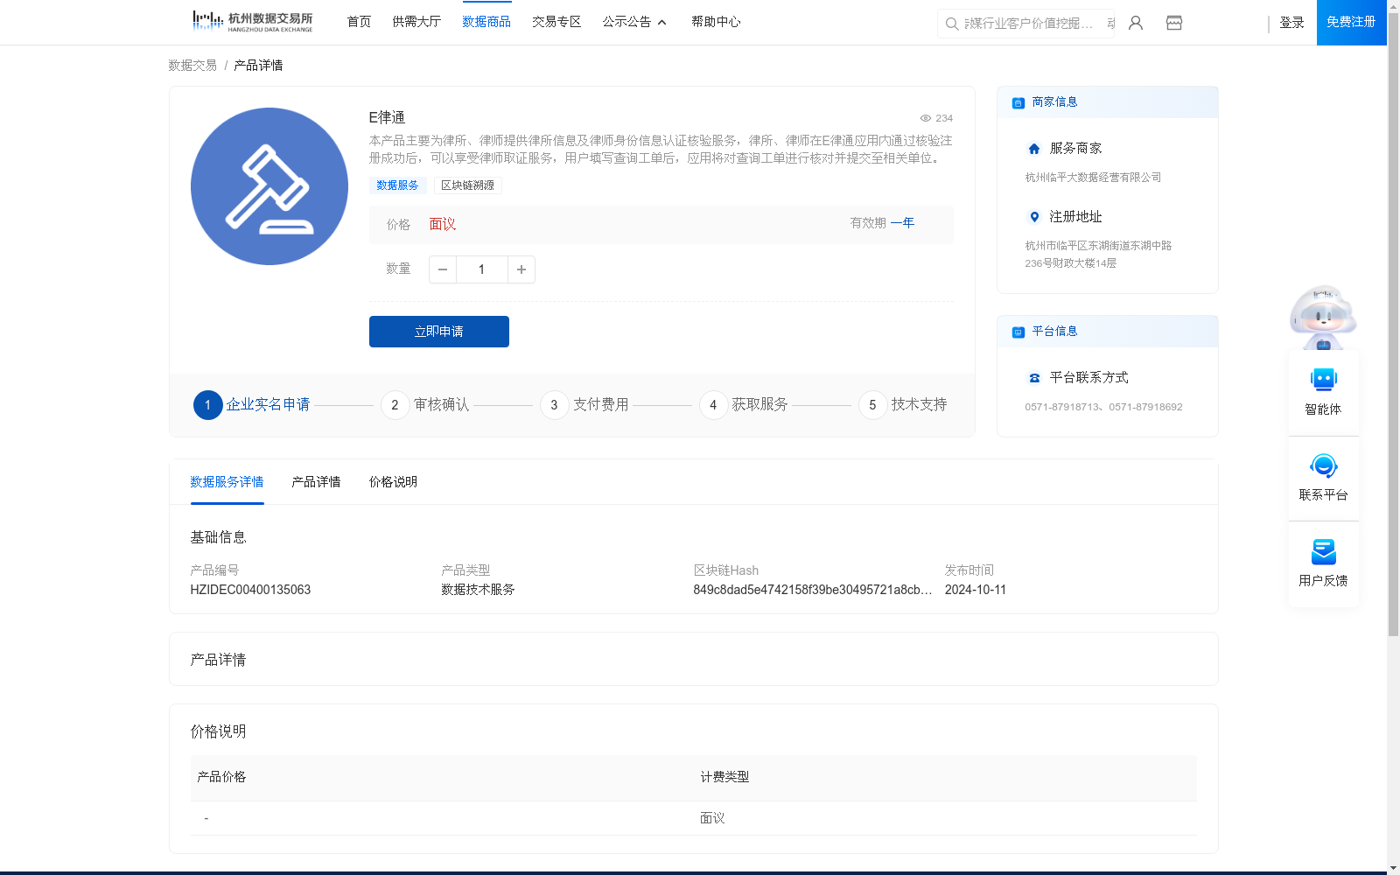Click the 数据服务 tag
1400x875 pixels.
click(x=397, y=185)
